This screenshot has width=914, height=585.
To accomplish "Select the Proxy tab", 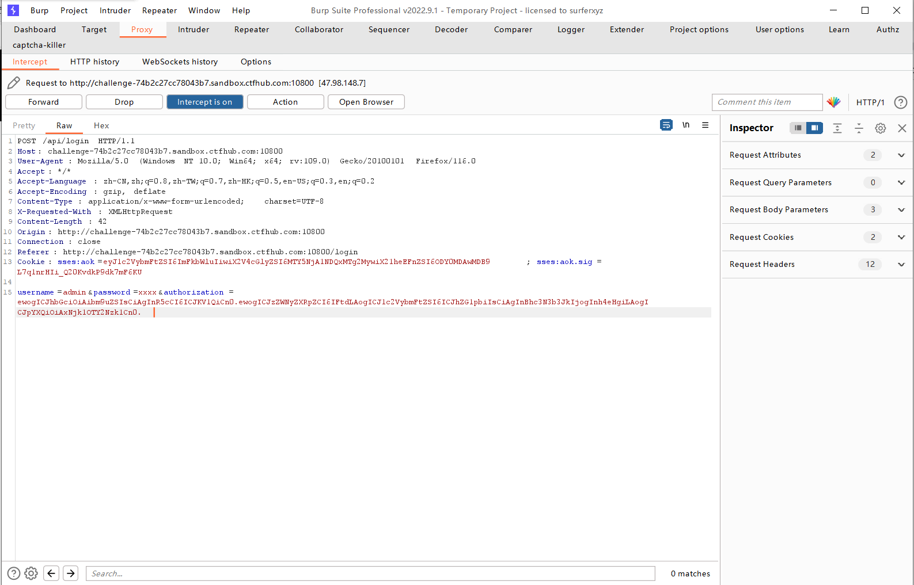I will pos(142,29).
